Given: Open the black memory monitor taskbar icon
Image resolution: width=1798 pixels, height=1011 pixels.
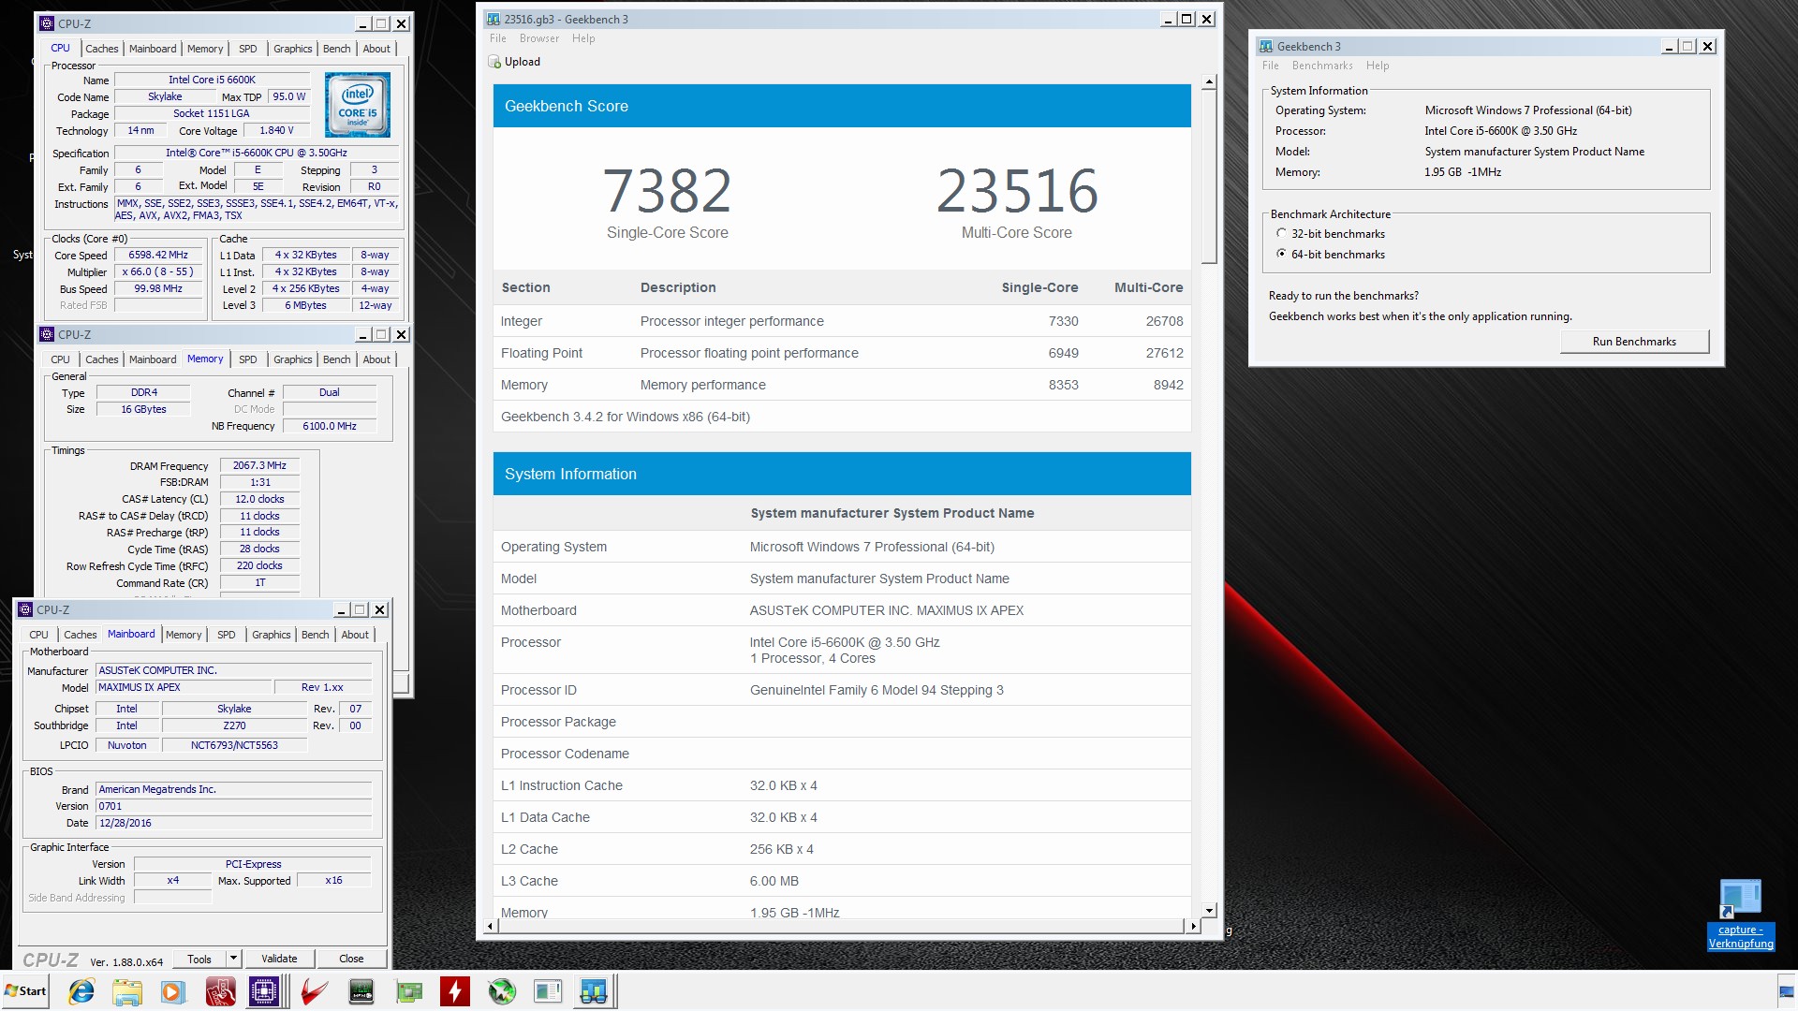Looking at the screenshot, I should 361,991.
